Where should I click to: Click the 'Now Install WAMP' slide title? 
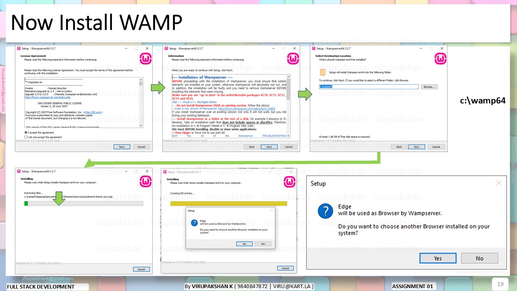[x=96, y=22]
